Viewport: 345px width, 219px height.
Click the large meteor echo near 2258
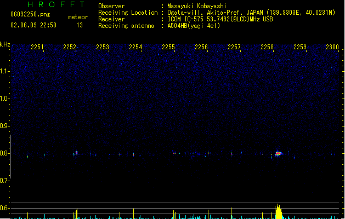(279, 153)
